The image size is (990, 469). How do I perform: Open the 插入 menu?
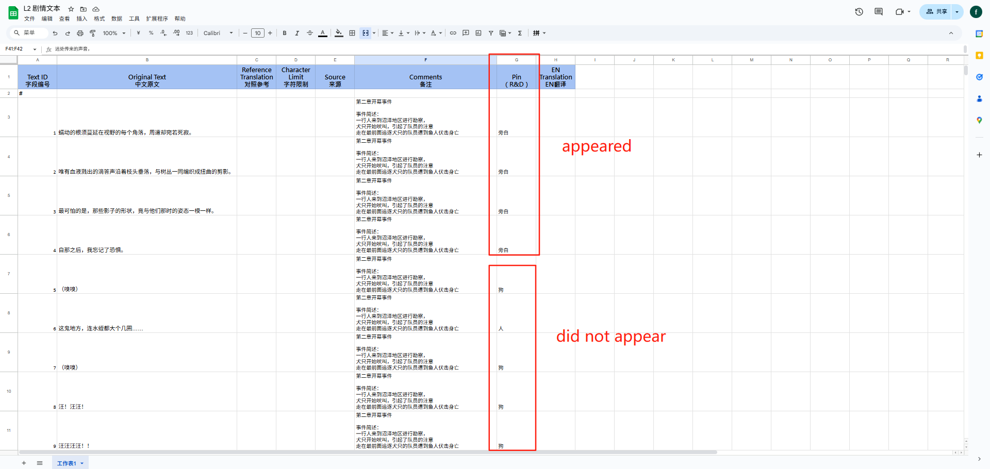(x=81, y=19)
